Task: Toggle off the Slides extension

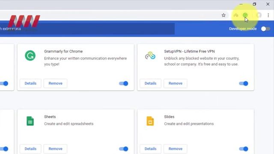Action: (x=244, y=149)
